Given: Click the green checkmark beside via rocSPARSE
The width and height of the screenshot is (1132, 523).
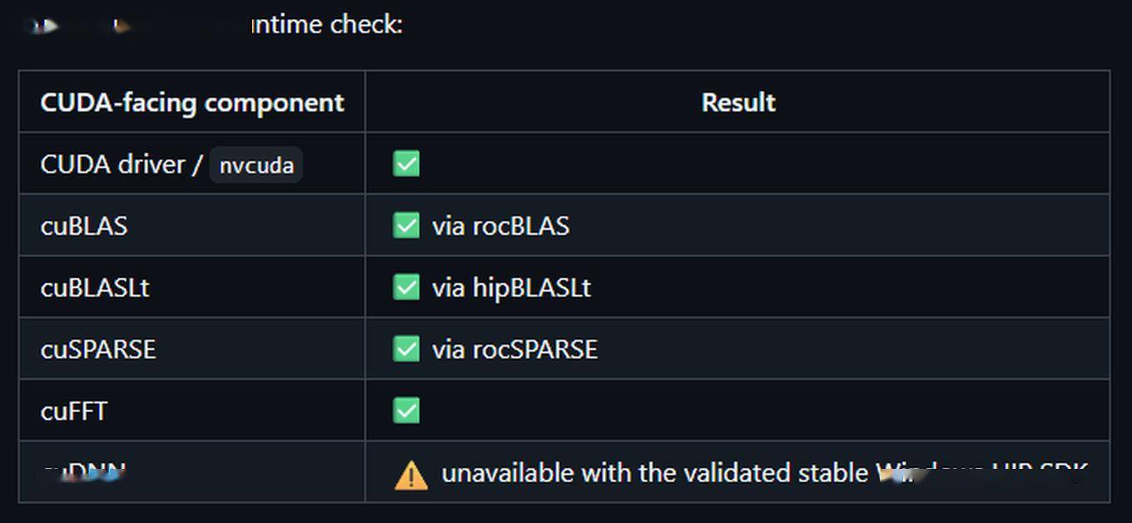Looking at the screenshot, I should click(406, 349).
